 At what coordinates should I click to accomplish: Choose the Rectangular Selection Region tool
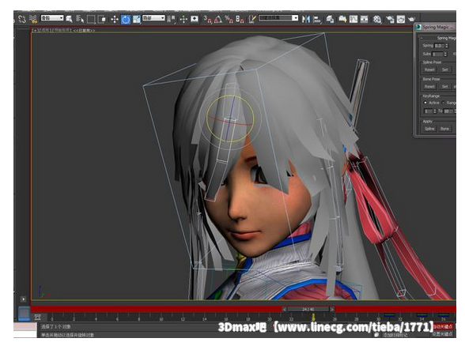tap(91, 19)
